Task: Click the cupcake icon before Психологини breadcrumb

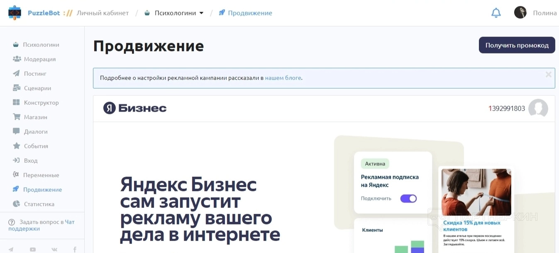Action: click(x=147, y=13)
